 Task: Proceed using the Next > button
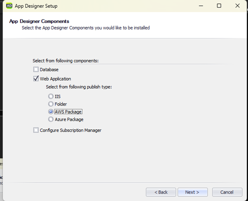click(x=193, y=192)
